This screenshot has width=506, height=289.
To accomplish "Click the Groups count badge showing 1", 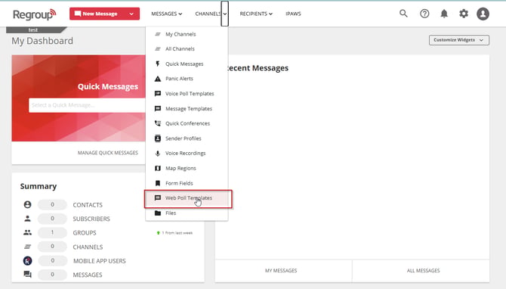I will coord(52,232).
